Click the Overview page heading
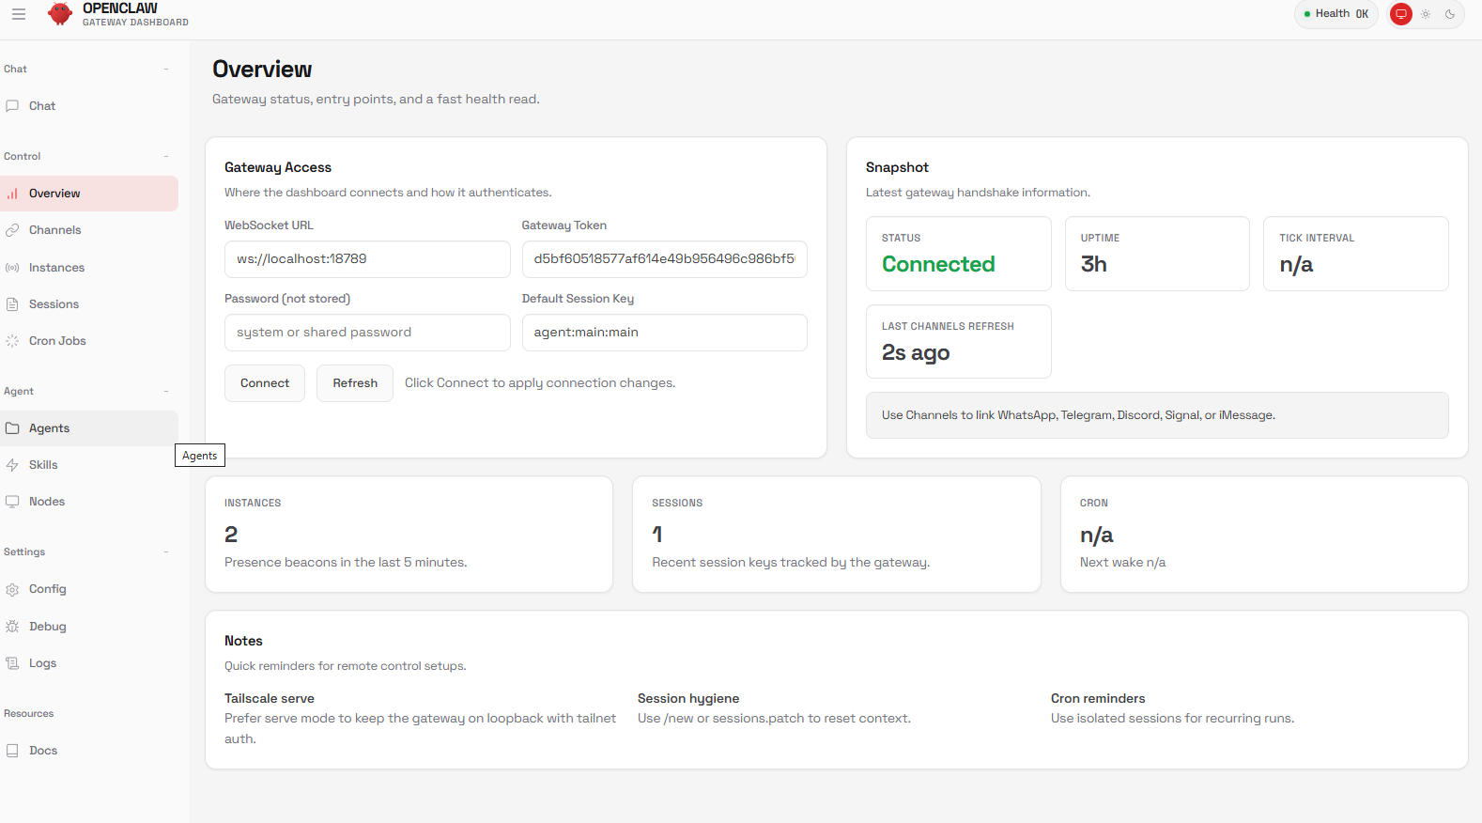1482x823 pixels. pos(262,70)
